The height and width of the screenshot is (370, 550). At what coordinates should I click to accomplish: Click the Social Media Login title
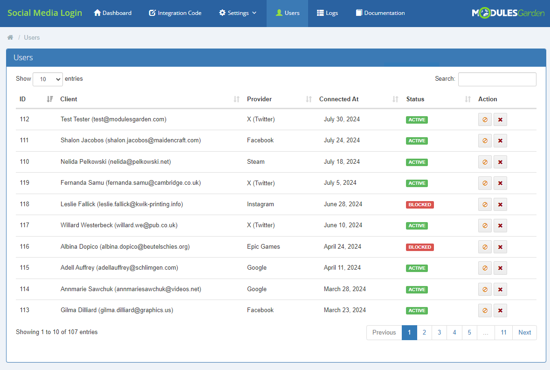click(45, 13)
